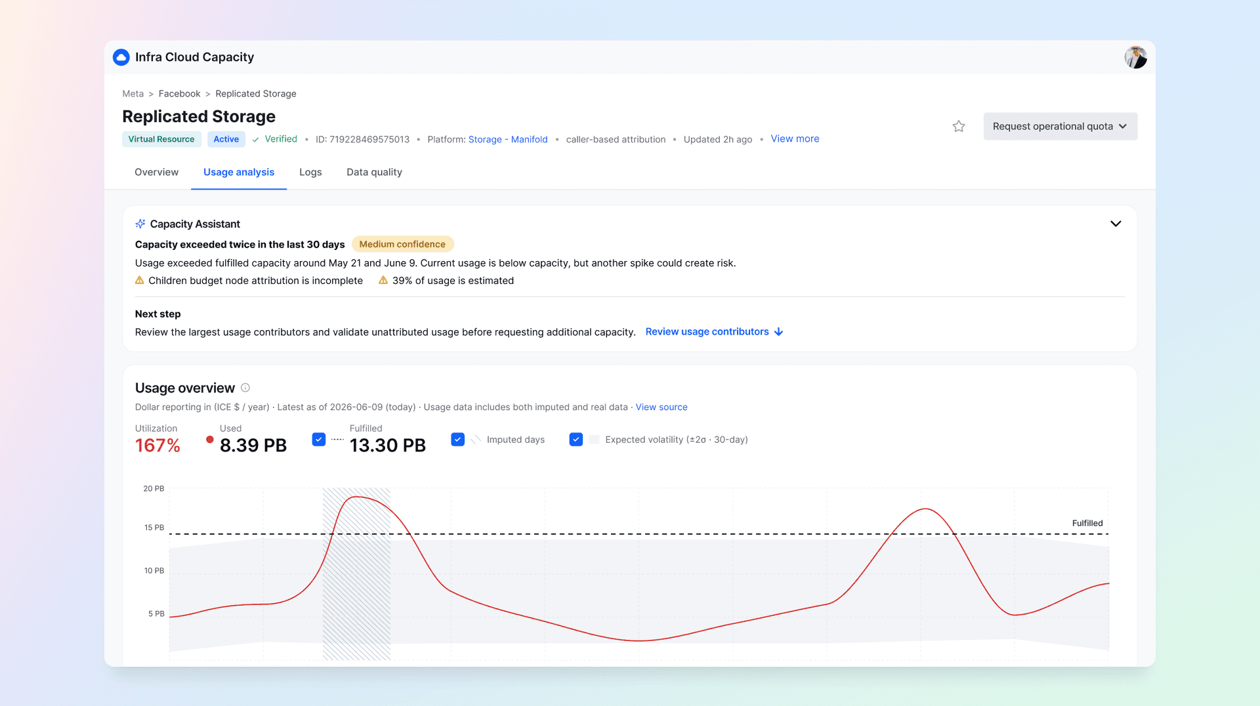This screenshot has width=1260, height=706.
Task: Open the Storage - Manifold platform link
Action: tap(508, 139)
